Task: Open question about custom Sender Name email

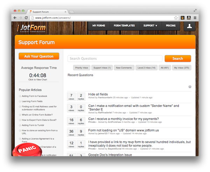Action: [134, 108]
